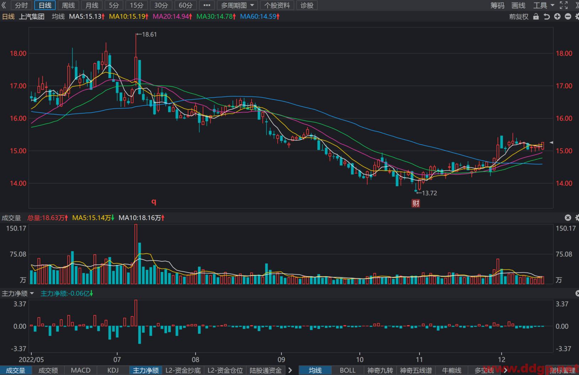This screenshot has width=579, height=375.
Task: Click the fullscreen expand icon
Action: coord(564,5)
